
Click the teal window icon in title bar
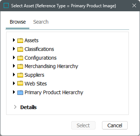6,5
